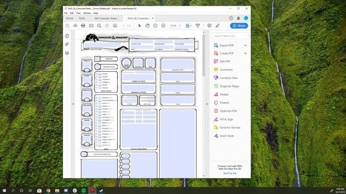Click the blue Share button

239,26
